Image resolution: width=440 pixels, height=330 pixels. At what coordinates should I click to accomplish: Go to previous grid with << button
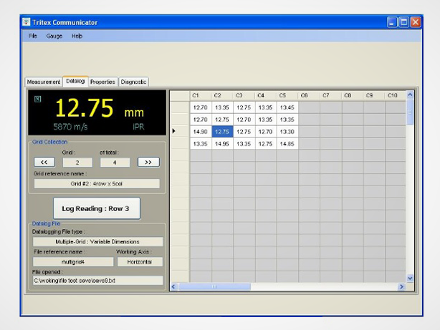point(44,162)
